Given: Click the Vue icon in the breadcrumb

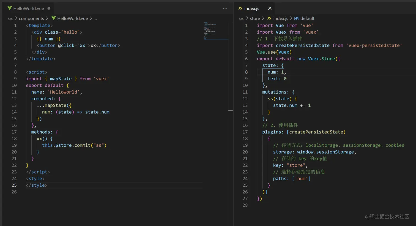Looking at the screenshot, I should tap(54, 18).
